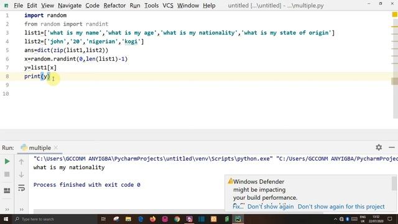This screenshot has width=398, height=224.
Task: Rerun the 'multiple' script with green play
Action: click(x=7, y=161)
